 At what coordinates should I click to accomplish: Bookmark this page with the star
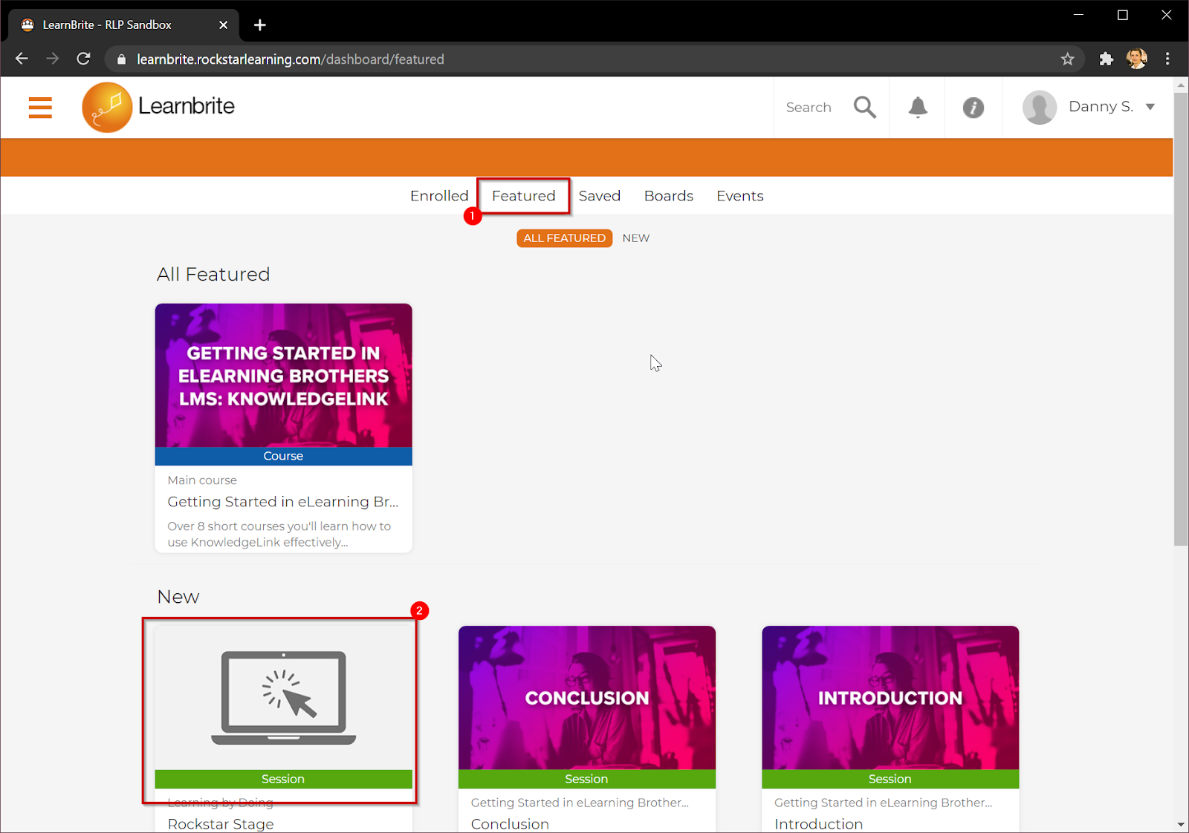point(1068,59)
